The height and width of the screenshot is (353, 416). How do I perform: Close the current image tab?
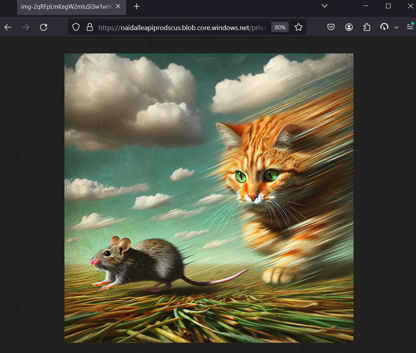pos(118,6)
